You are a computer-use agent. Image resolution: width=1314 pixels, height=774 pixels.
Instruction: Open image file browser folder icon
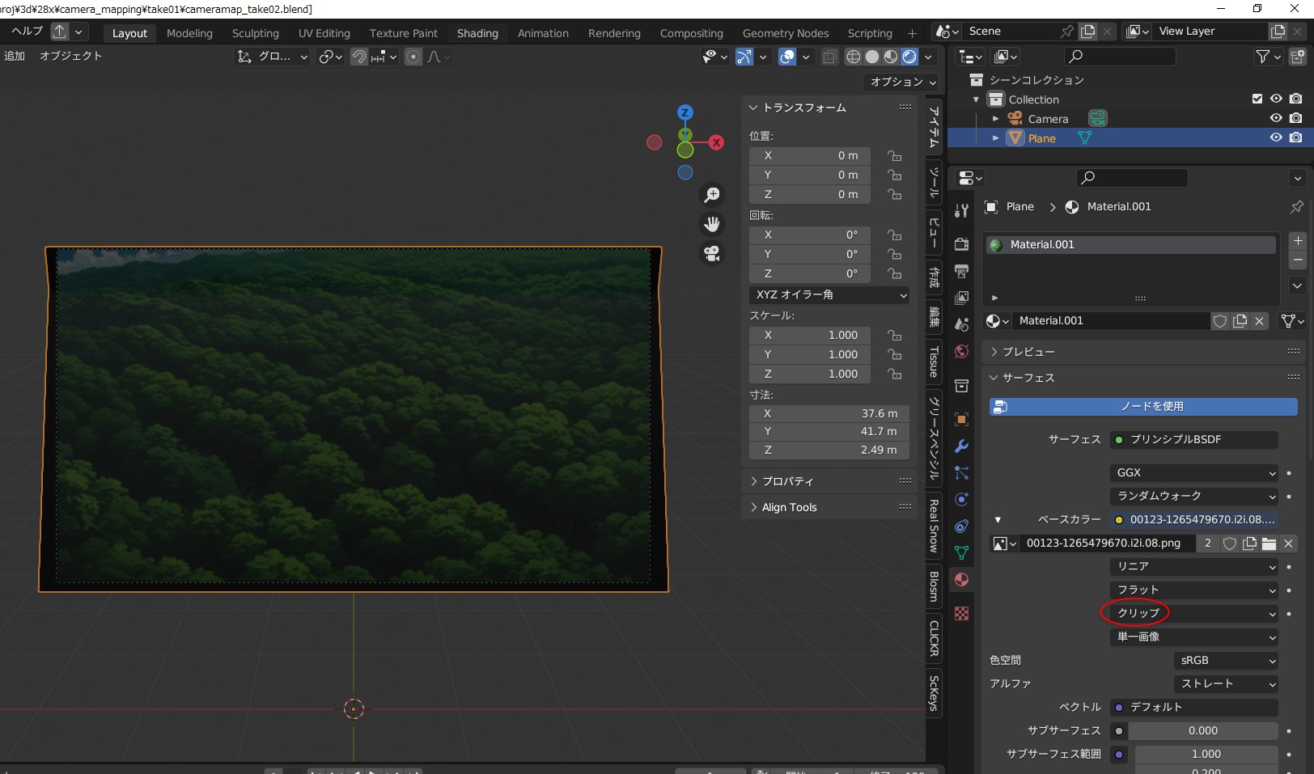(x=1269, y=543)
